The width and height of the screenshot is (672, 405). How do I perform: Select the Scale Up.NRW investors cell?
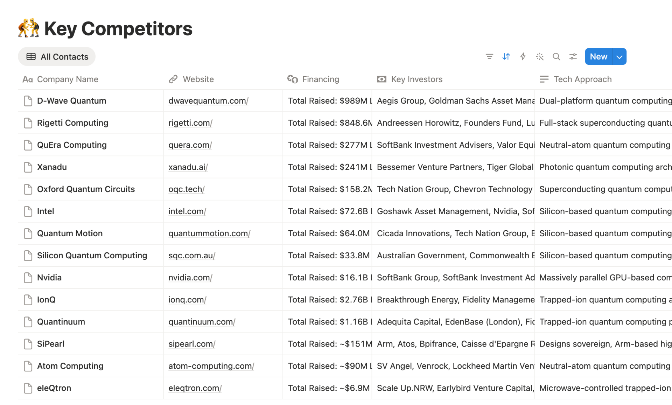coord(453,388)
